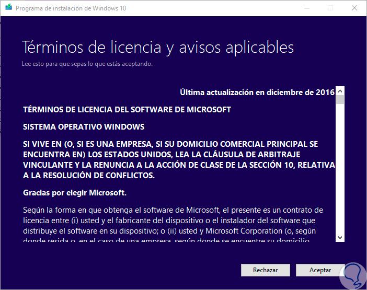This screenshot has height=290, width=367.
Task: Click the paragraph starting 'Según la forma en que obtenga'
Action: pos(173,225)
